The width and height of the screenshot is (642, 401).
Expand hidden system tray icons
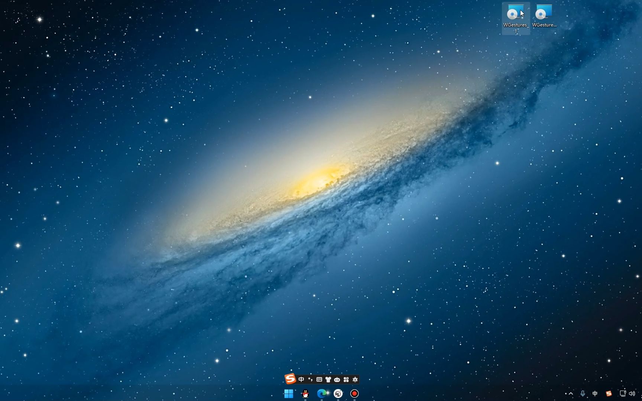click(571, 394)
